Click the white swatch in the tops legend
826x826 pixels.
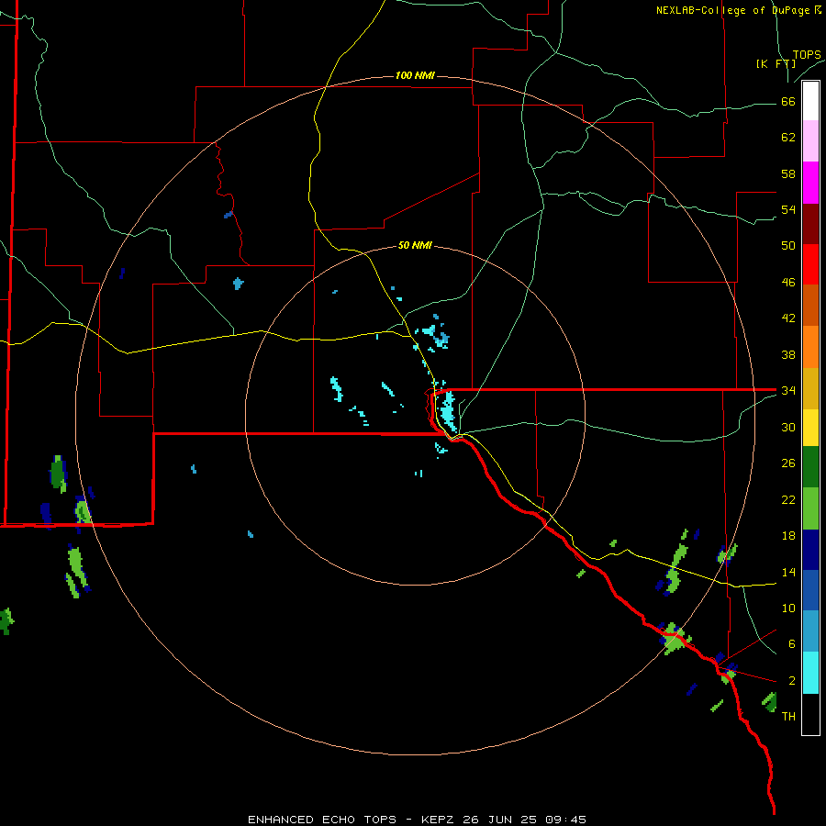810,101
